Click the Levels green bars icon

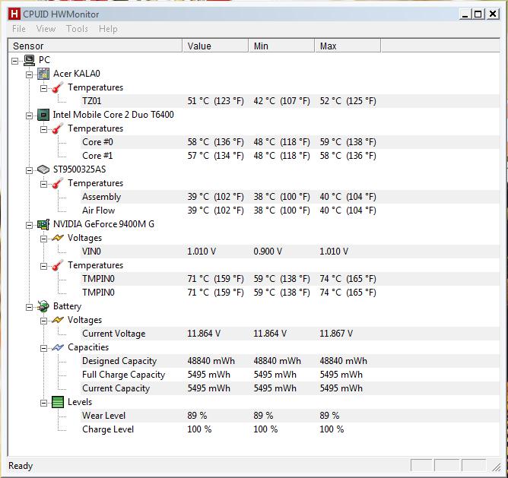coord(58,402)
